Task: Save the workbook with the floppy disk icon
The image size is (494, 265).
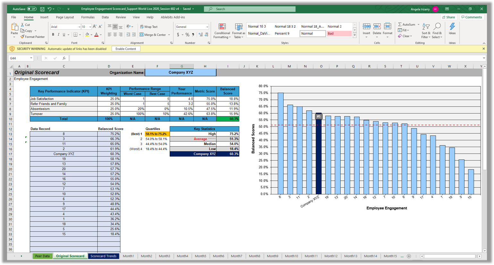Action: click(x=42, y=9)
